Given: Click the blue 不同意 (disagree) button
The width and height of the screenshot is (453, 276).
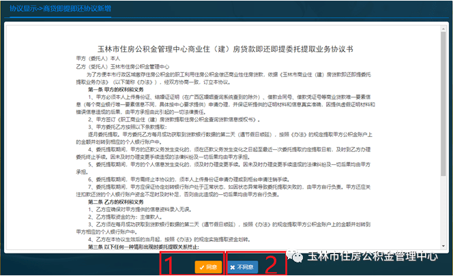Looking at the screenshot, I should pyautogui.click(x=242, y=267).
